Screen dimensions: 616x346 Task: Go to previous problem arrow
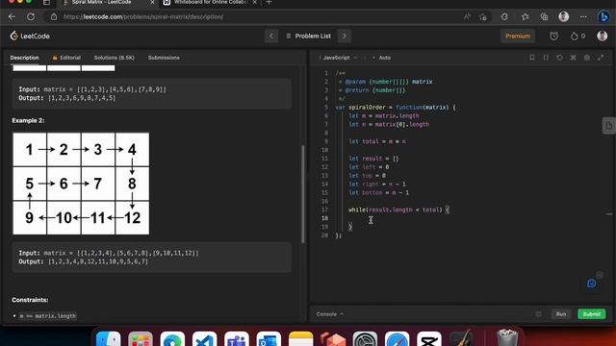coord(271,37)
